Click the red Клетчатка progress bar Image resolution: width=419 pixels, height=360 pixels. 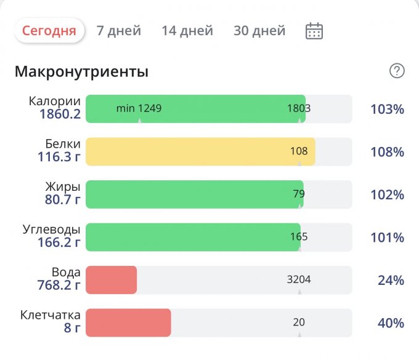[128, 322]
